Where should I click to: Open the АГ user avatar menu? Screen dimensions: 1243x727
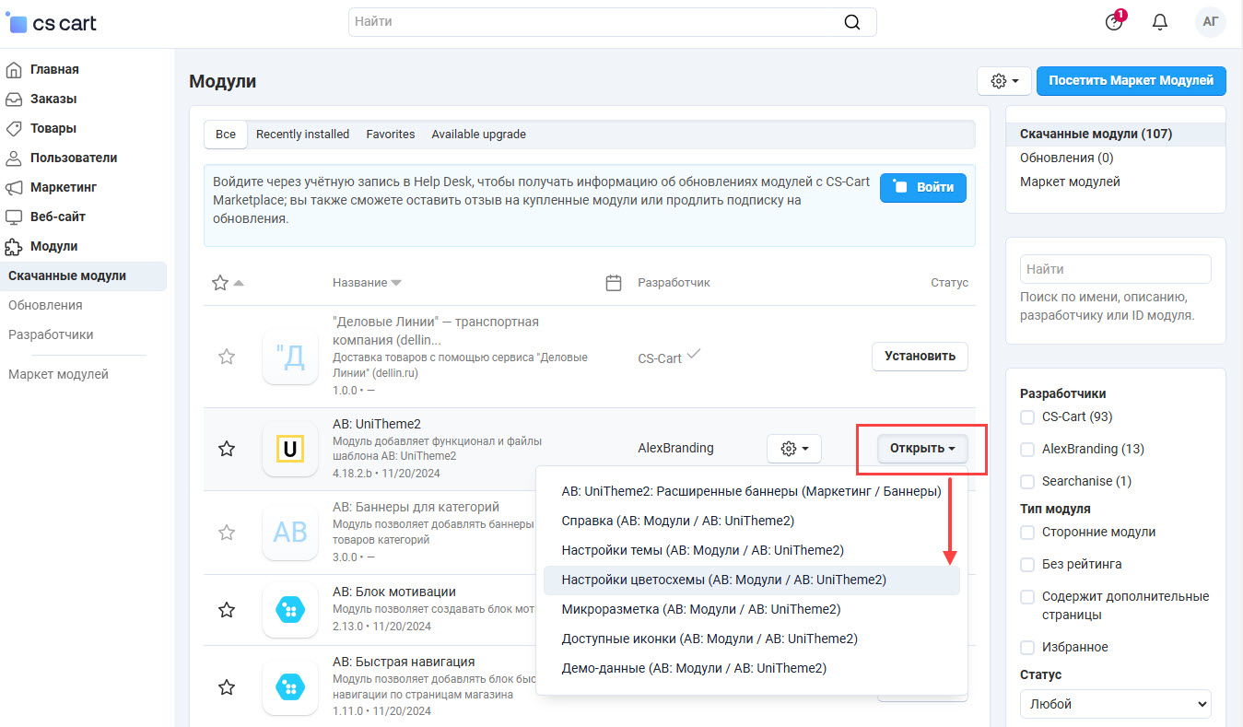(1210, 22)
